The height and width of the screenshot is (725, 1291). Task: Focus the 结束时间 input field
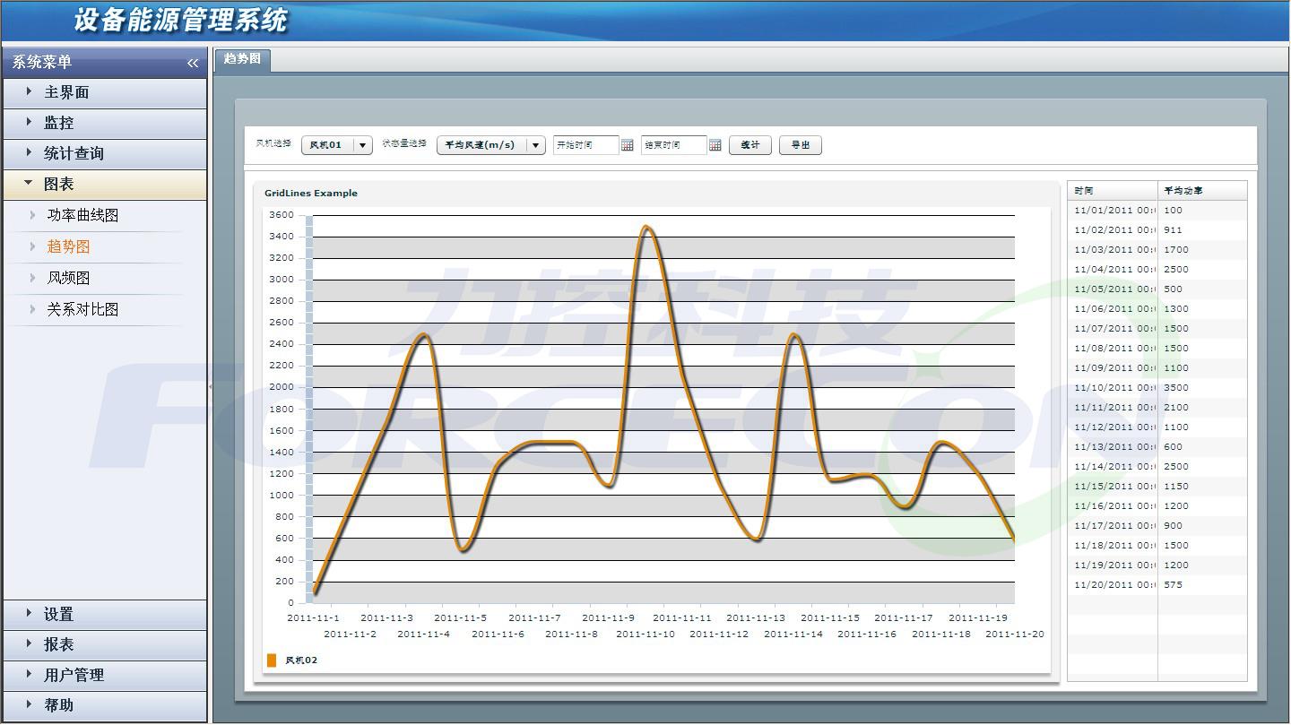click(674, 145)
